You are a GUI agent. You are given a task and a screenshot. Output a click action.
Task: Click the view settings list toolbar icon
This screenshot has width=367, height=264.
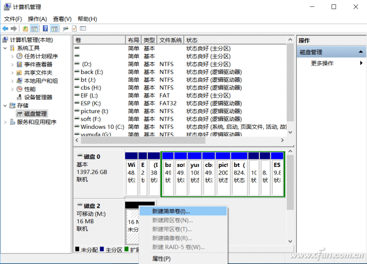coord(83,28)
